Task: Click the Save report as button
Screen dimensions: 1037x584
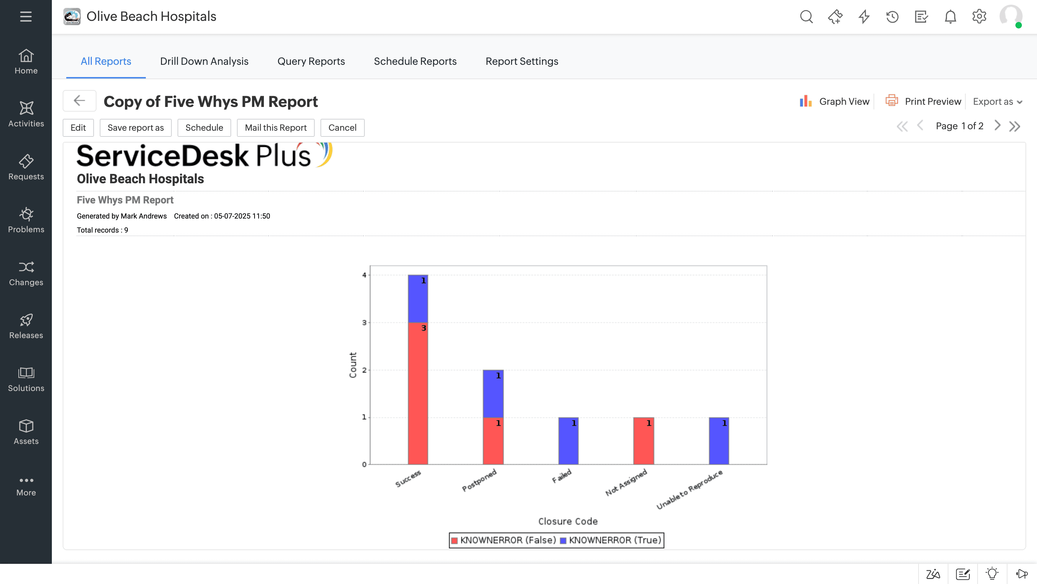Action: point(136,127)
